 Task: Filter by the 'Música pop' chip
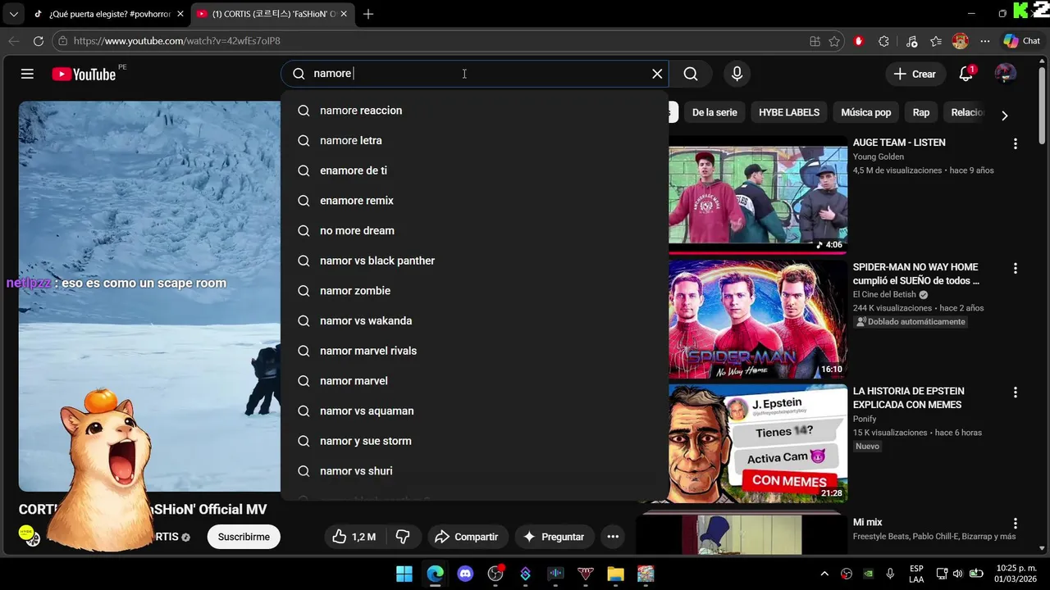pos(865,112)
